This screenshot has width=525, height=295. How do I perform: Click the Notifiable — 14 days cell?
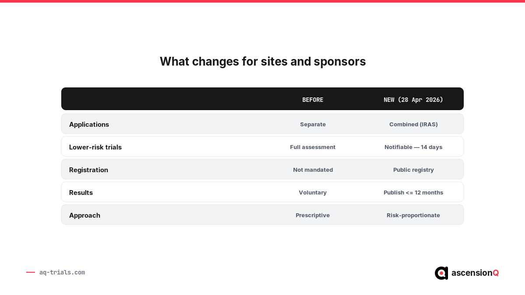point(413,147)
